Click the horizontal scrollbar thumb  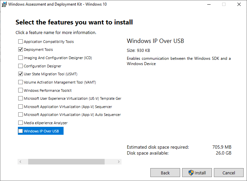tap(66, 162)
